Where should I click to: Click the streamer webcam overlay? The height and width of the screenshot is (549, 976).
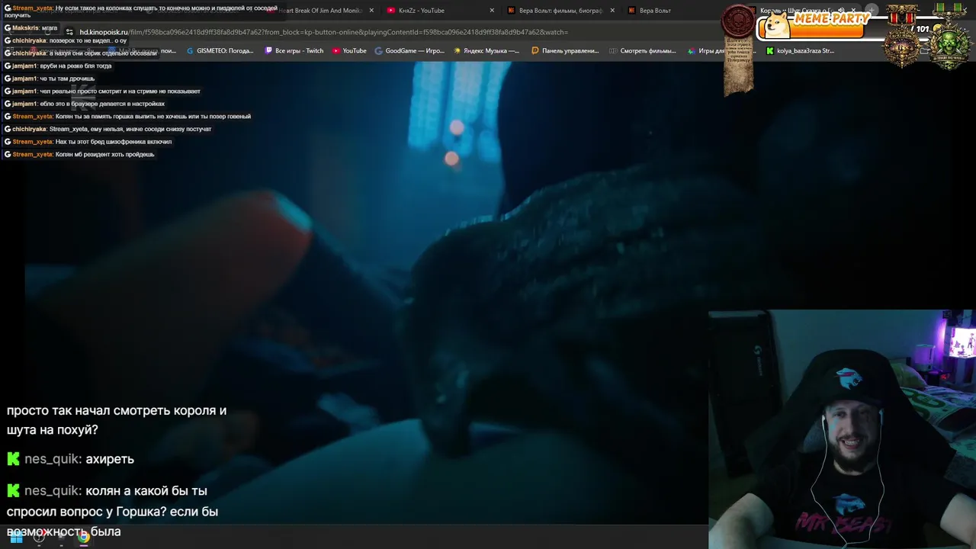[x=842, y=429]
